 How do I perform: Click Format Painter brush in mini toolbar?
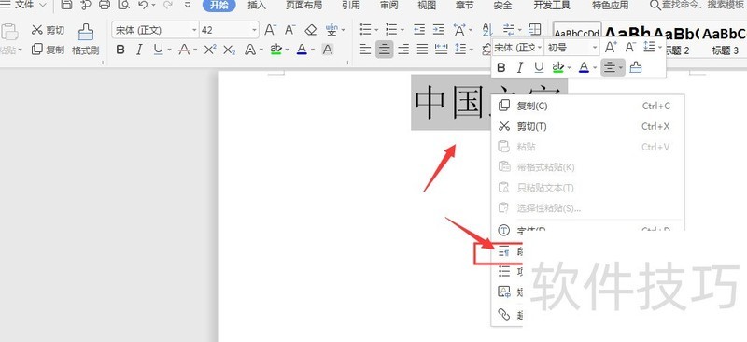click(x=636, y=68)
